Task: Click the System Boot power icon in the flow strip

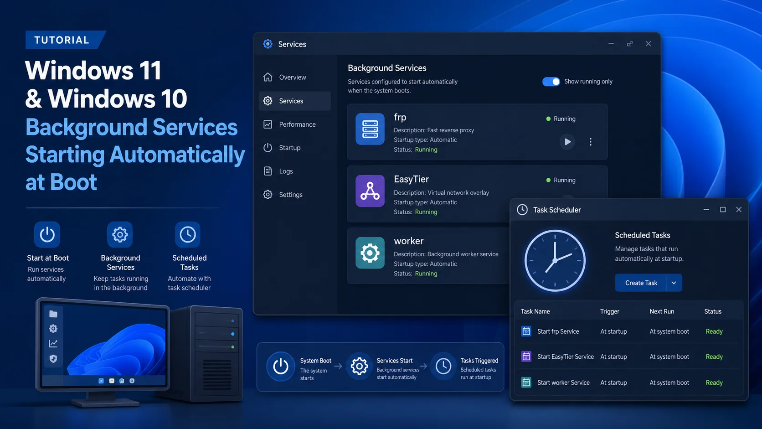Action: 281,366
